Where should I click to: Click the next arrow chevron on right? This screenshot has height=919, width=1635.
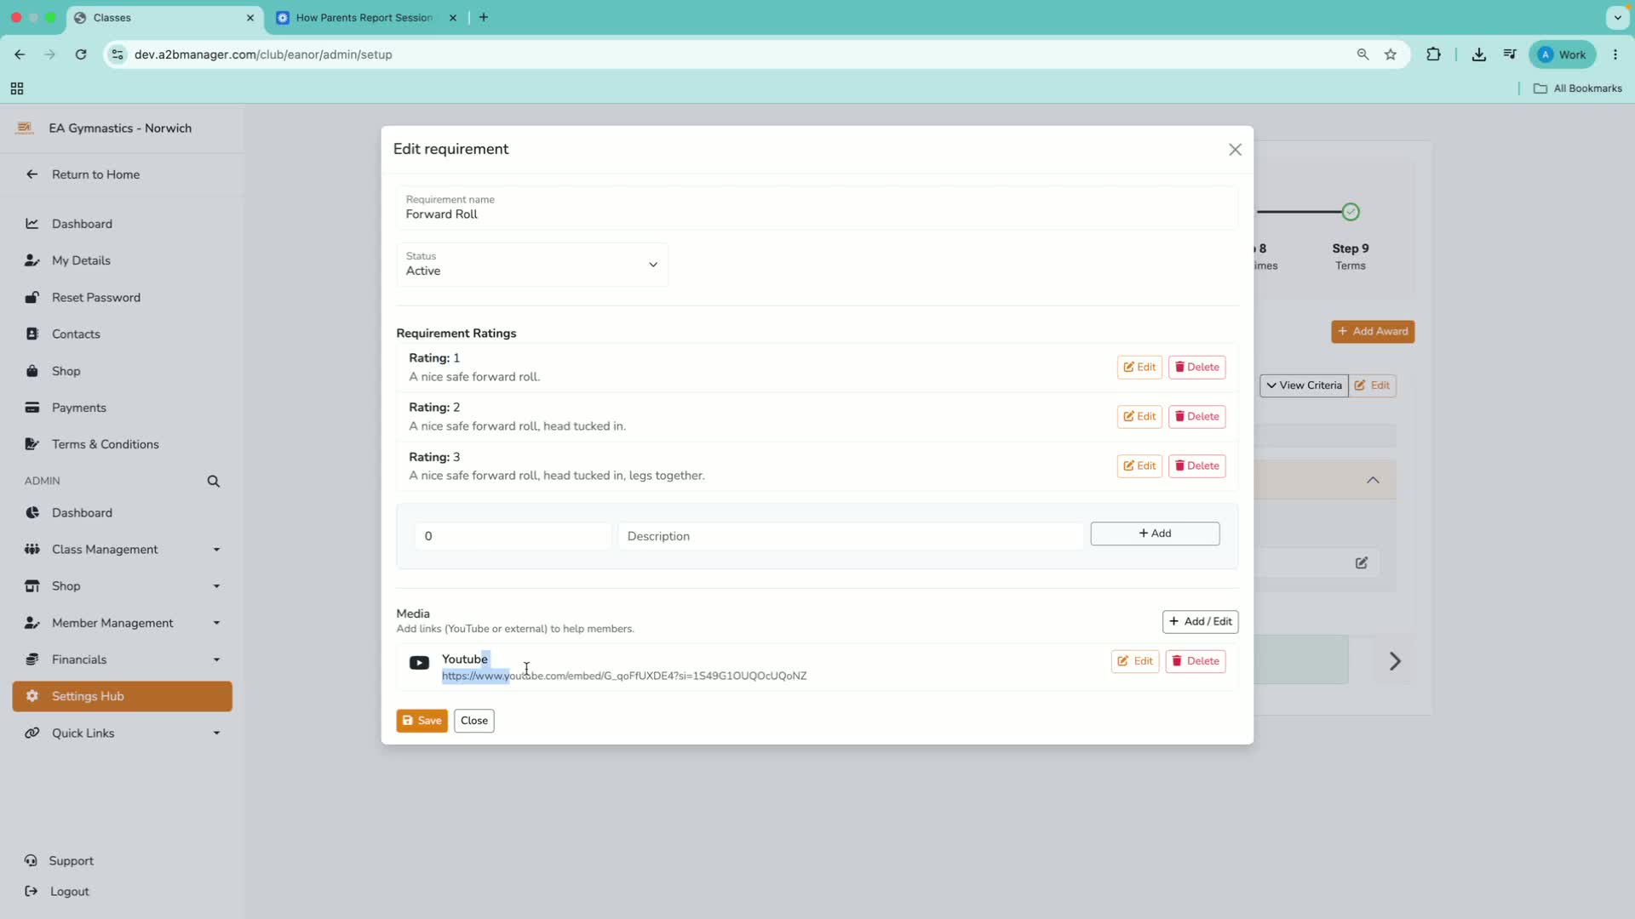(1395, 661)
